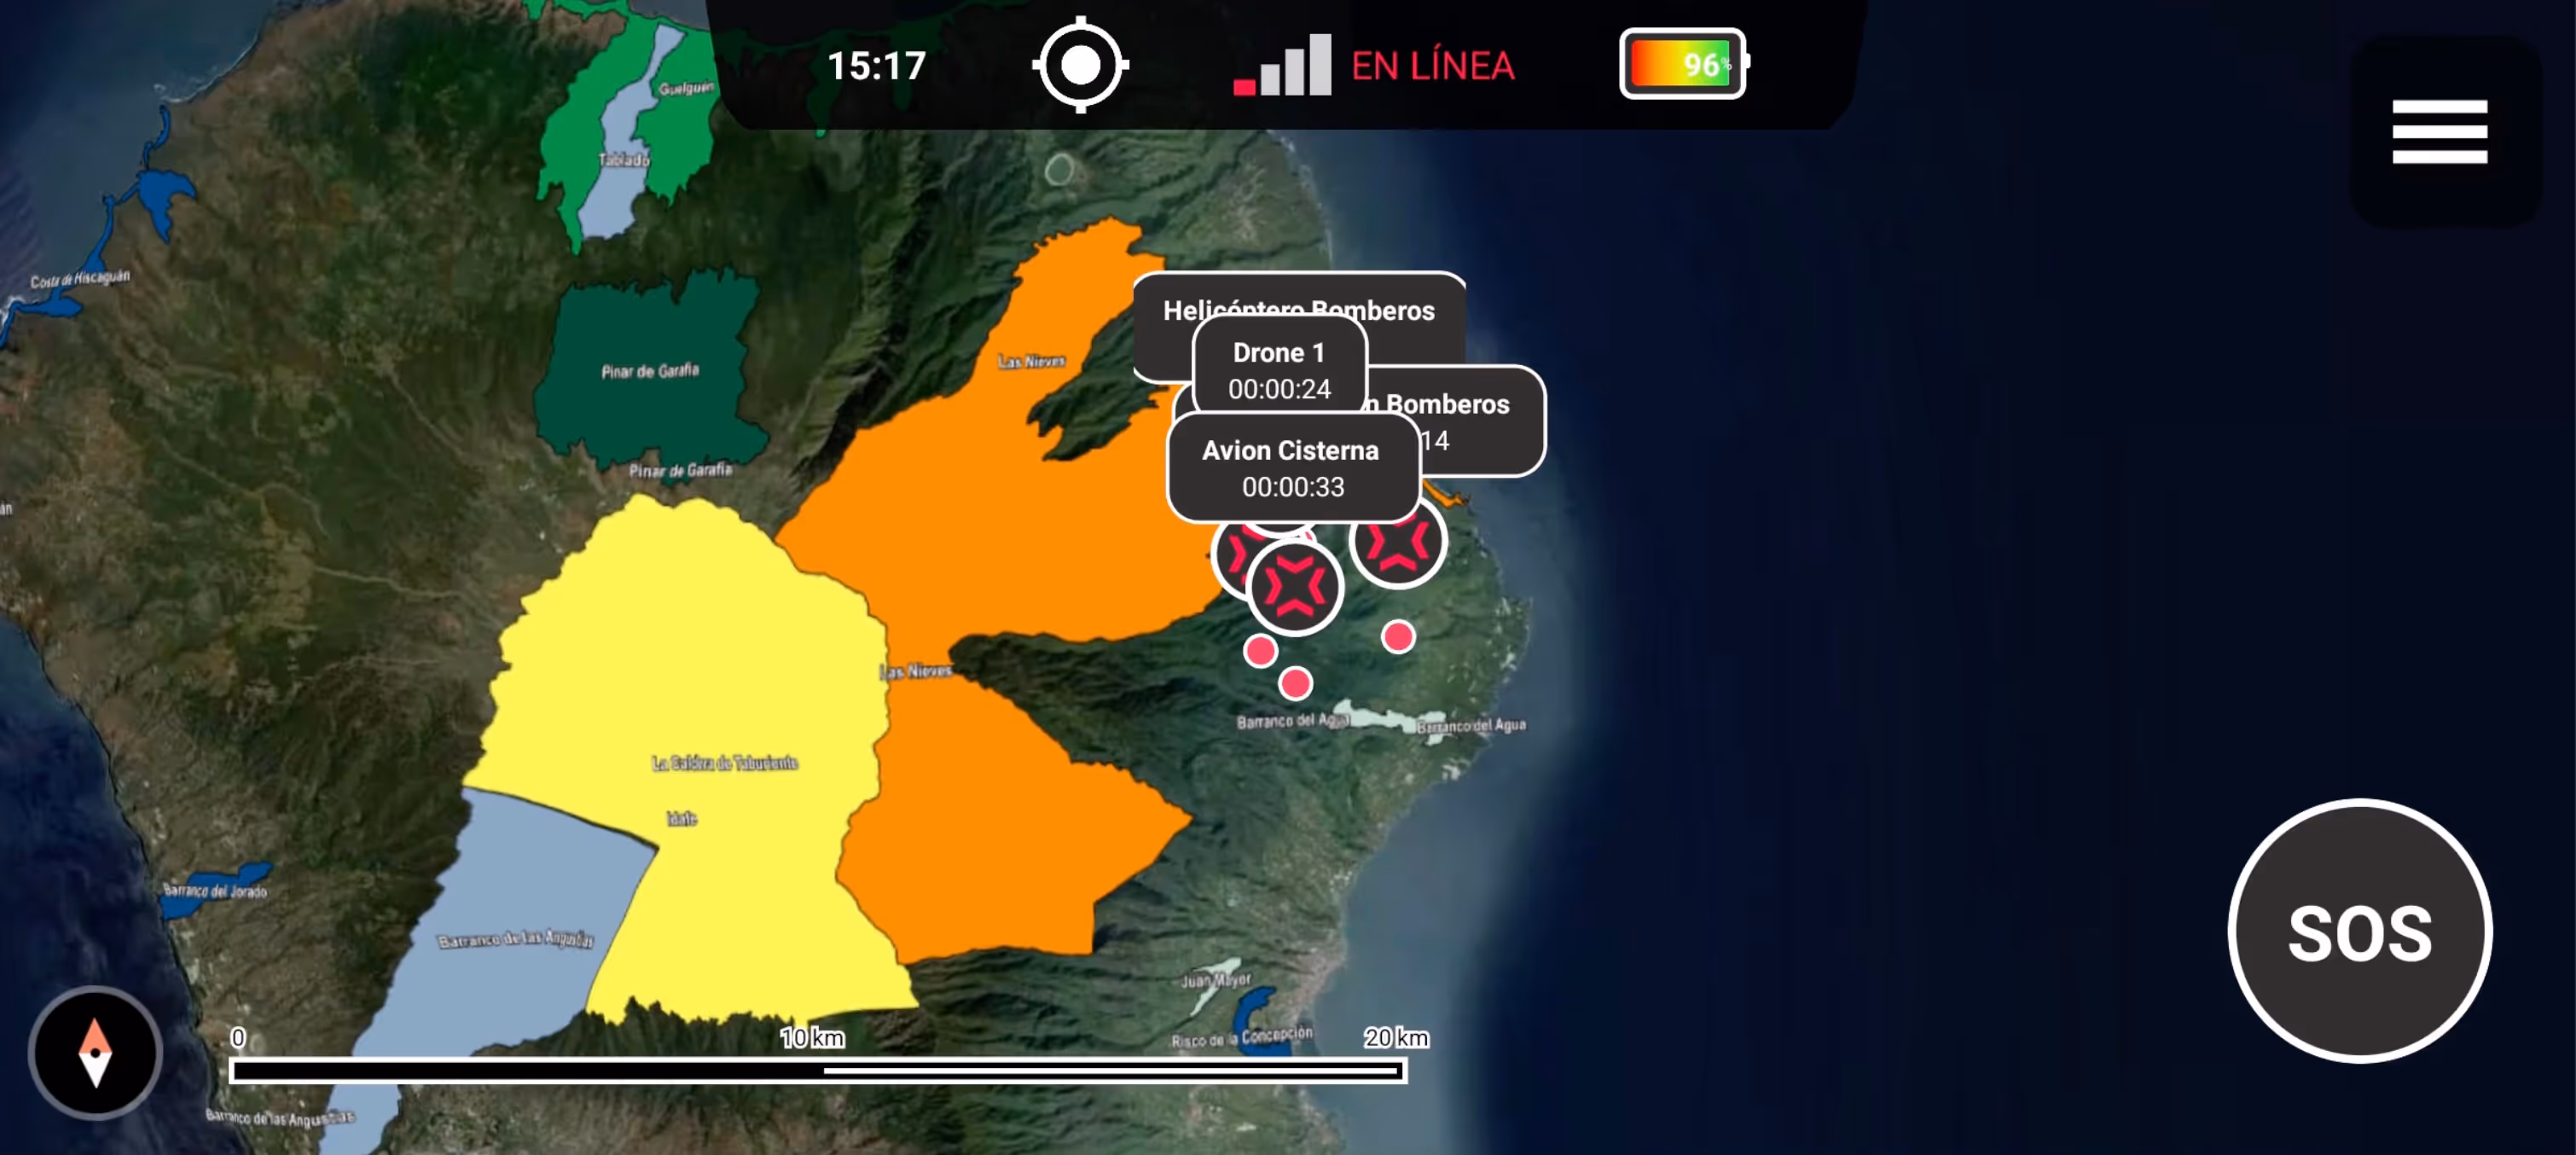Tap the signal strength bars icon
Viewport: 2576px width, 1155px height.
click(1283, 65)
